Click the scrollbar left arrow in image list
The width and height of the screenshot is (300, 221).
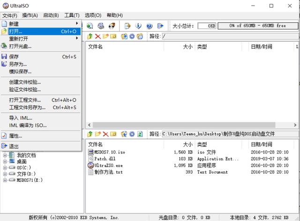point(89,125)
